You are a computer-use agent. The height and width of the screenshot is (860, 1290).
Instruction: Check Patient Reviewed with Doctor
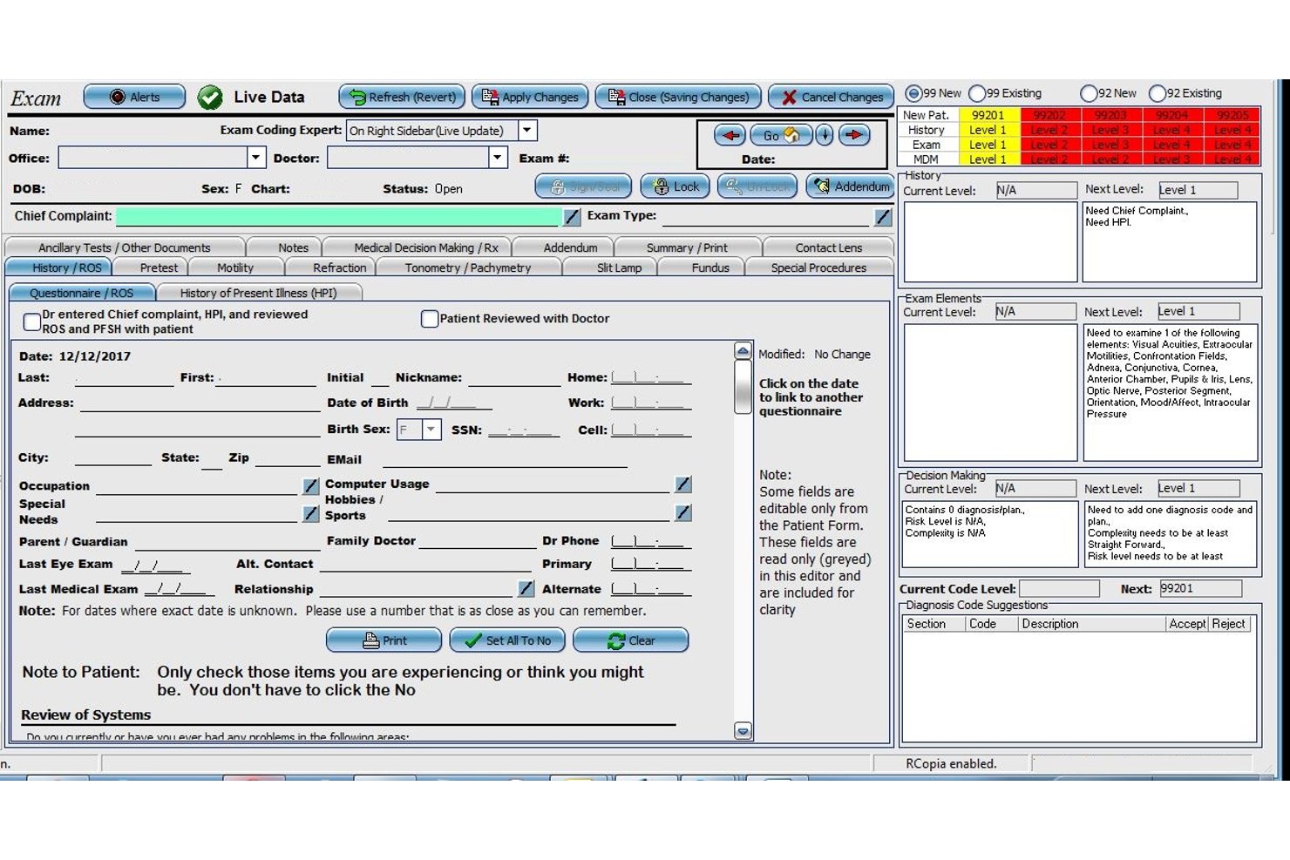[x=430, y=319]
